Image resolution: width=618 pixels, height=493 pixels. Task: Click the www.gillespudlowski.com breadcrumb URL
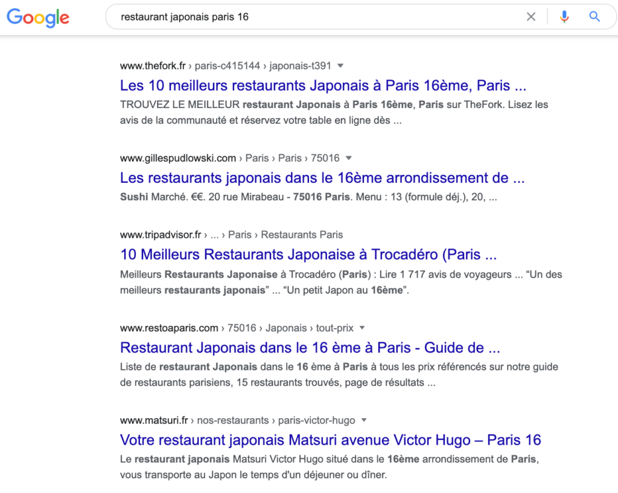[x=178, y=158]
